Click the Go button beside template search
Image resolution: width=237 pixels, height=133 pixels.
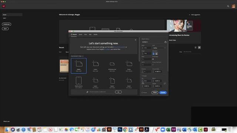pos(118,92)
